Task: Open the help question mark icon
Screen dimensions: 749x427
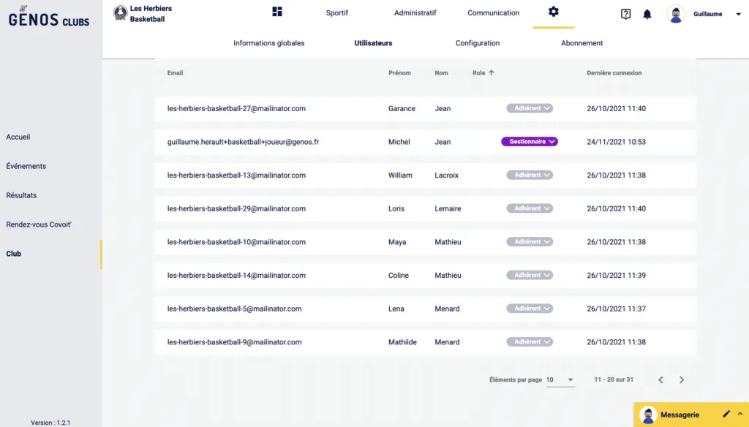Action: [x=625, y=14]
